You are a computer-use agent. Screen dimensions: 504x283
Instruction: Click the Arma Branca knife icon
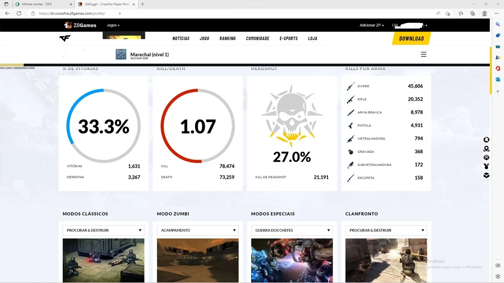click(x=351, y=112)
